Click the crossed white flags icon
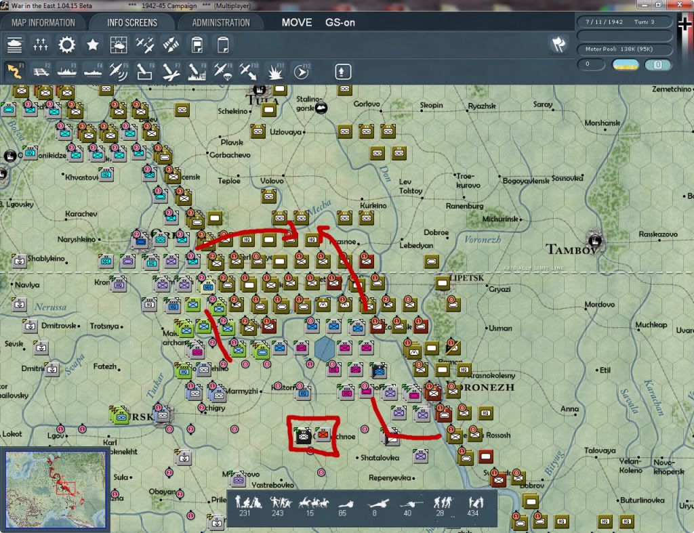694x533 pixels. tap(558, 44)
